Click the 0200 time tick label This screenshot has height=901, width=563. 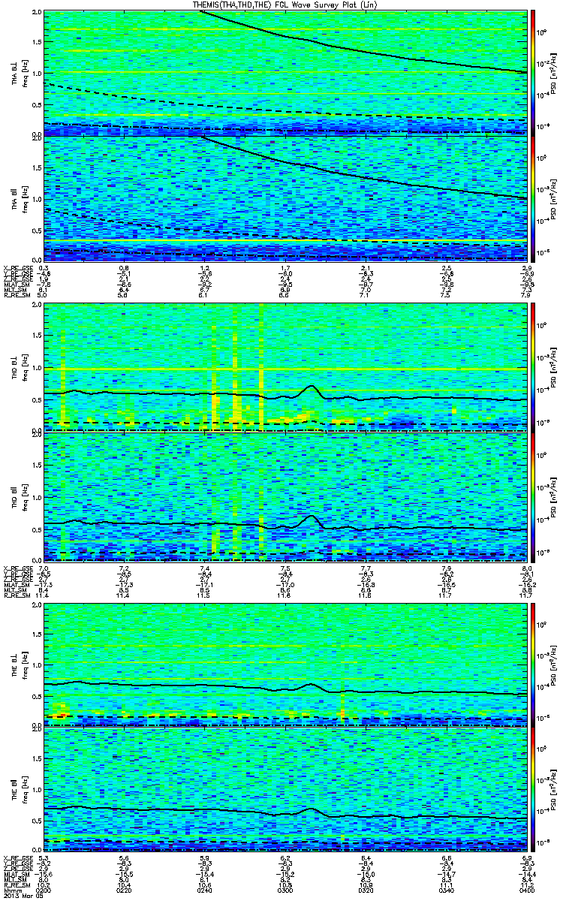pyautogui.click(x=44, y=890)
